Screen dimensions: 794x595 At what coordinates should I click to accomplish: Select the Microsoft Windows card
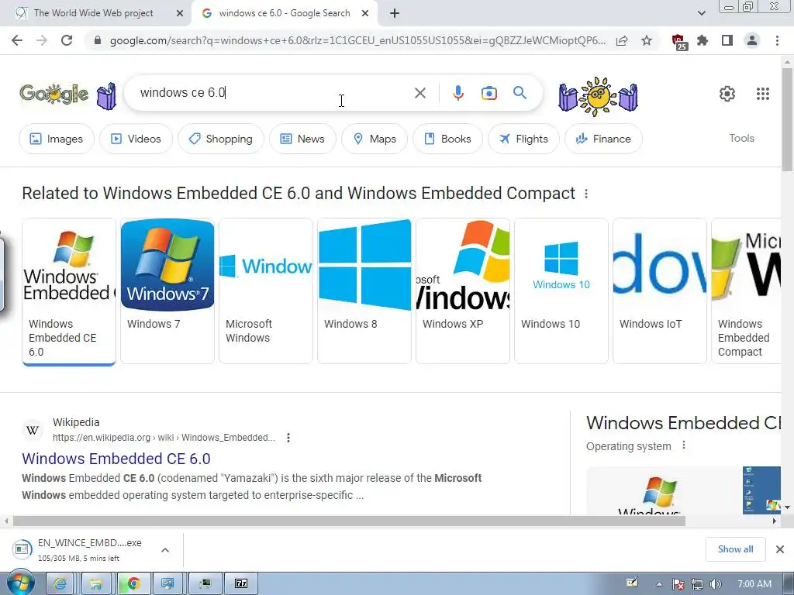pyautogui.click(x=266, y=291)
